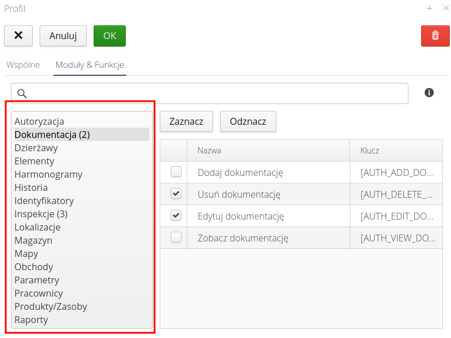The image size is (451, 338).
Task: Click the red trash delete icon
Action: tap(435, 36)
